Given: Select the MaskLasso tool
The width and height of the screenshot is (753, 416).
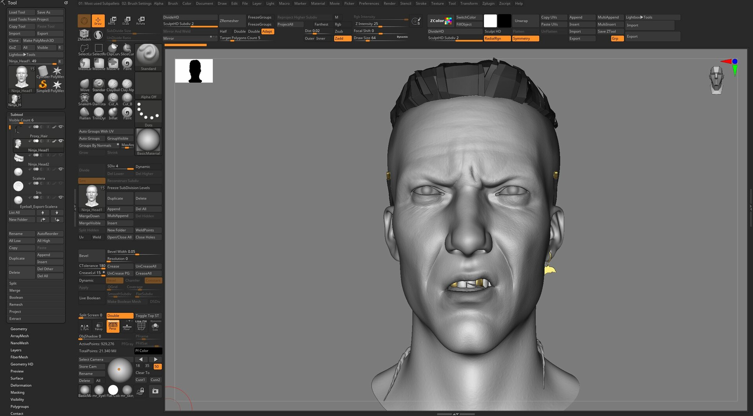Looking at the screenshot, I should [85, 63].
